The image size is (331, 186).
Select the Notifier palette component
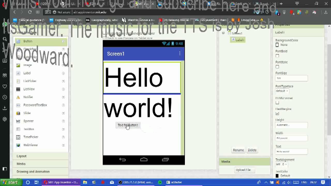tap(28, 97)
